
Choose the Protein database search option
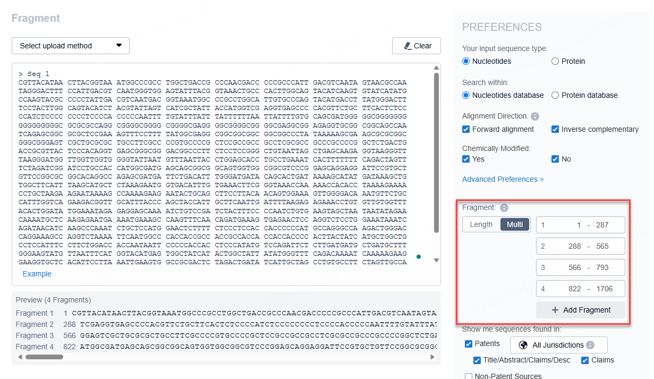tap(555, 95)
